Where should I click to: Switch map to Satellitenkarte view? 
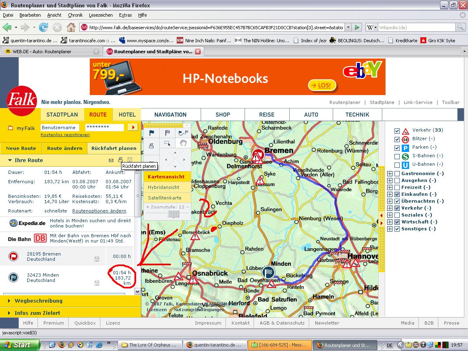coord(167,197)
